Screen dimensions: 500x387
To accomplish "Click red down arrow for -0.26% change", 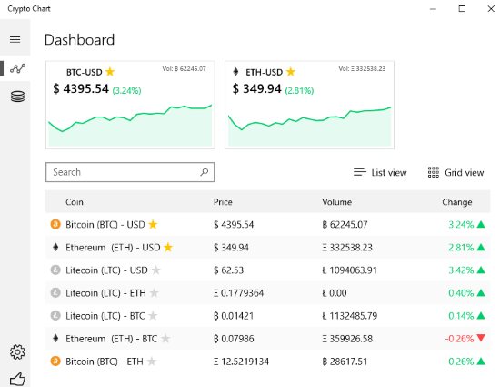I will [481, 338].
